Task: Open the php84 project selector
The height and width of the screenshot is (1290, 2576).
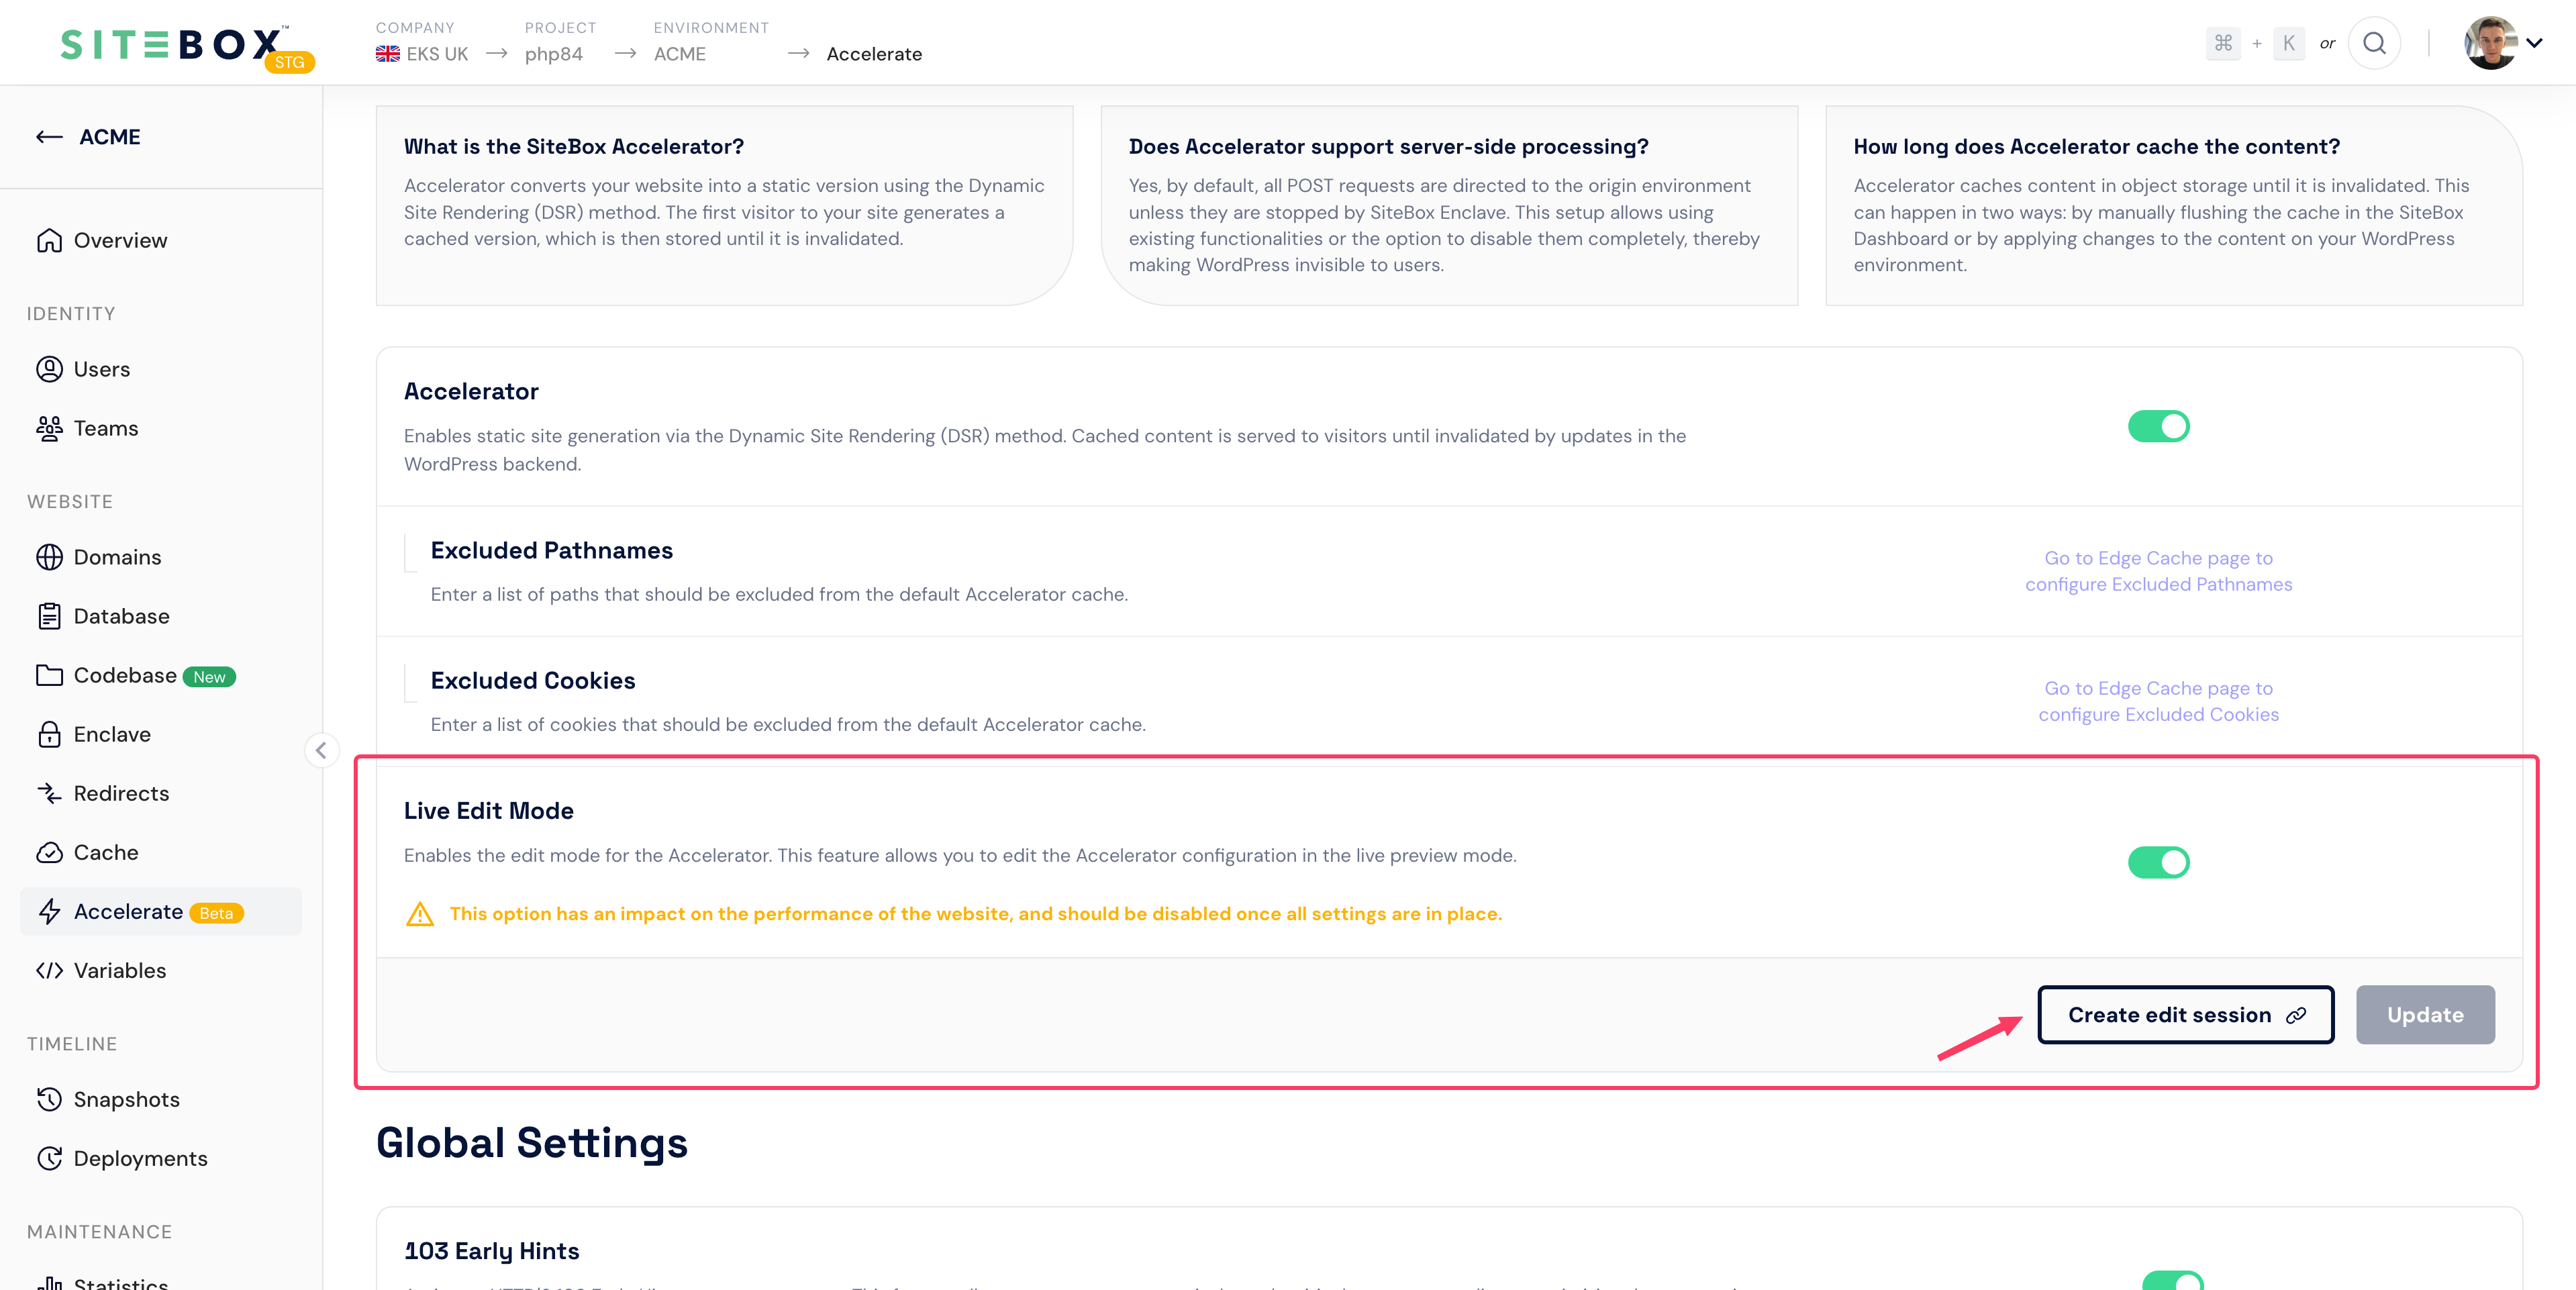Action: click(554, 54)
